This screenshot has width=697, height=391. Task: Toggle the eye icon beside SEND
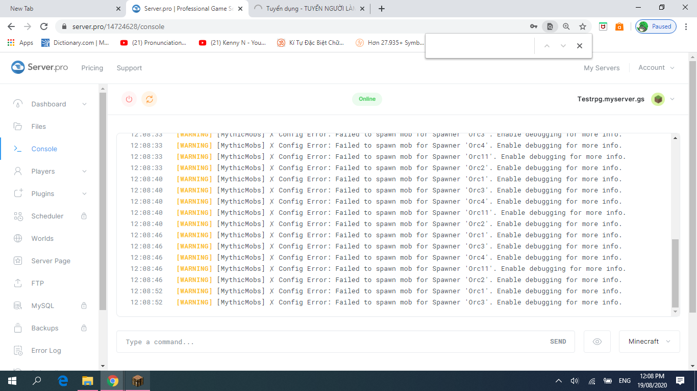(x=597, y=342)
